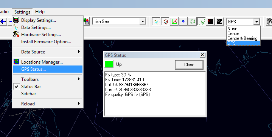Open the Irish Sea location dropdown arrow
The height and width of the screenshot is (137, 272).
pyautogui.click(x=143, y=21)
